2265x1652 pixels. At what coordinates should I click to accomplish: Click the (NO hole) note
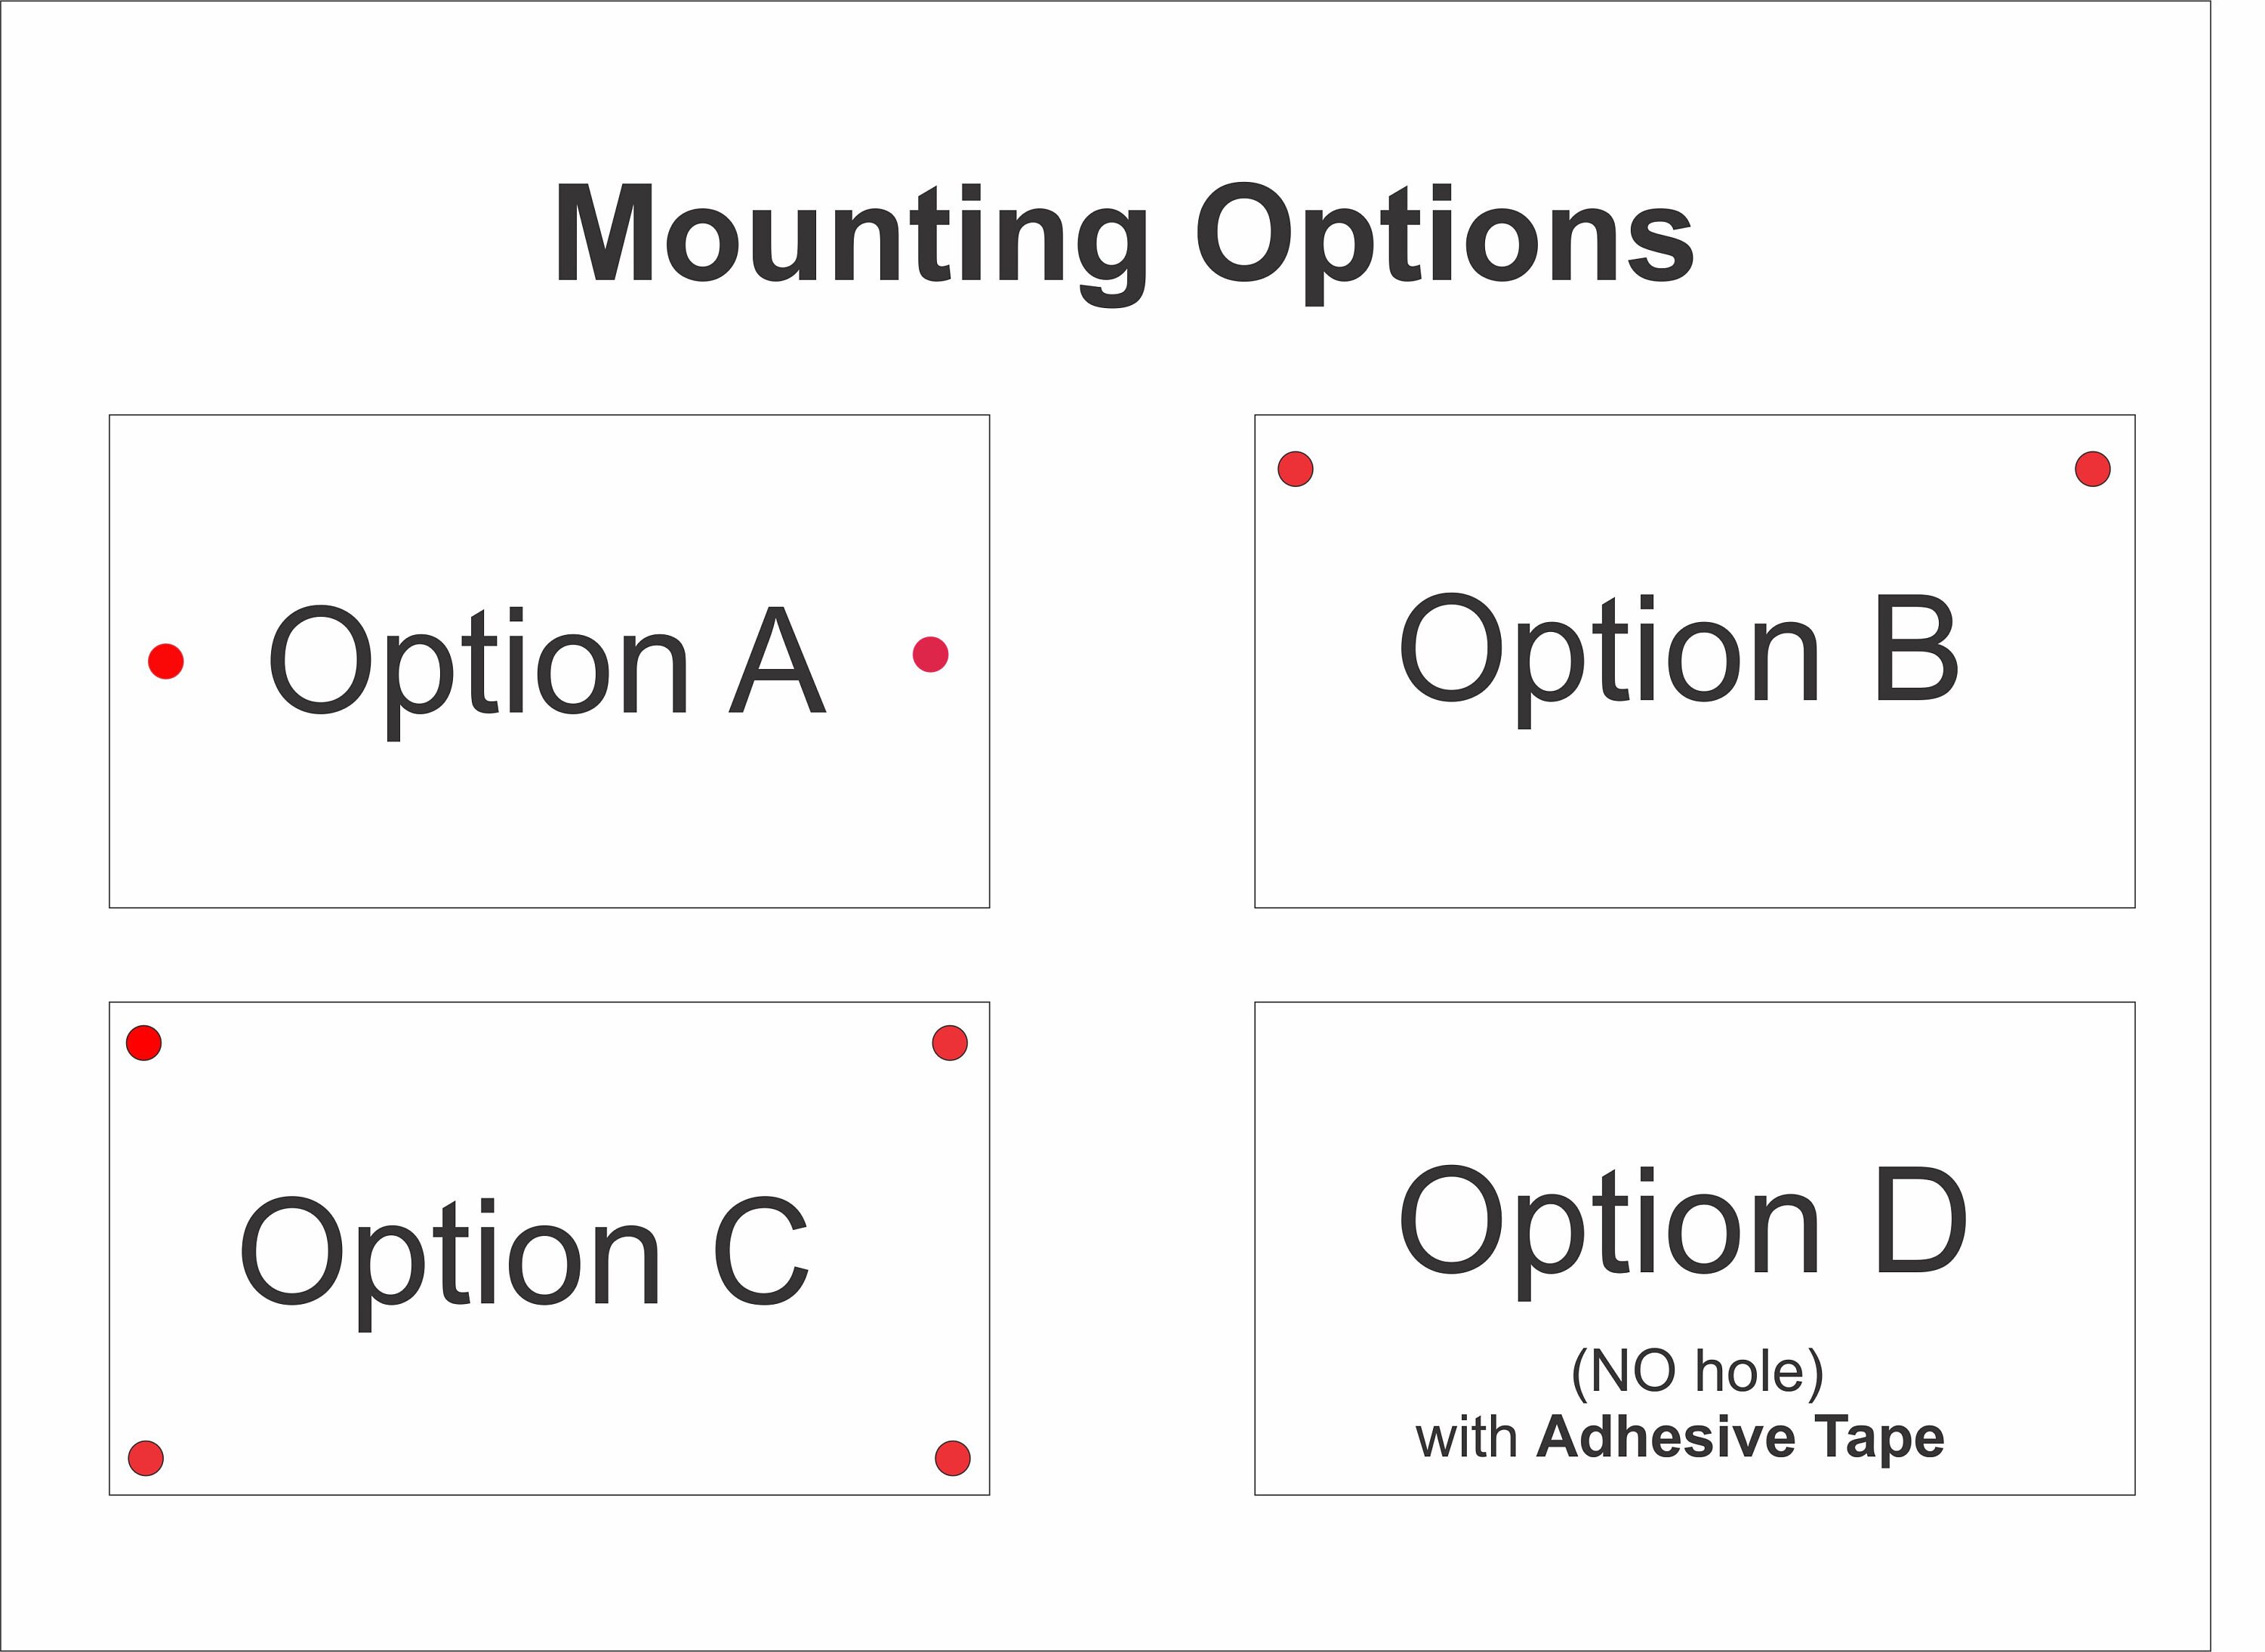(1697, 1372)
